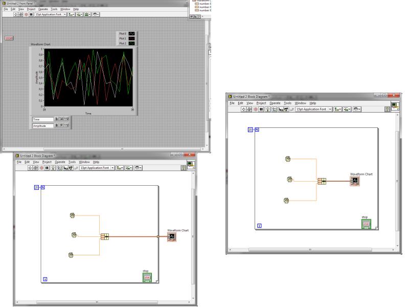Select top random number node in lower Block Diagram
409x307 pixels.
pos(72,215)
